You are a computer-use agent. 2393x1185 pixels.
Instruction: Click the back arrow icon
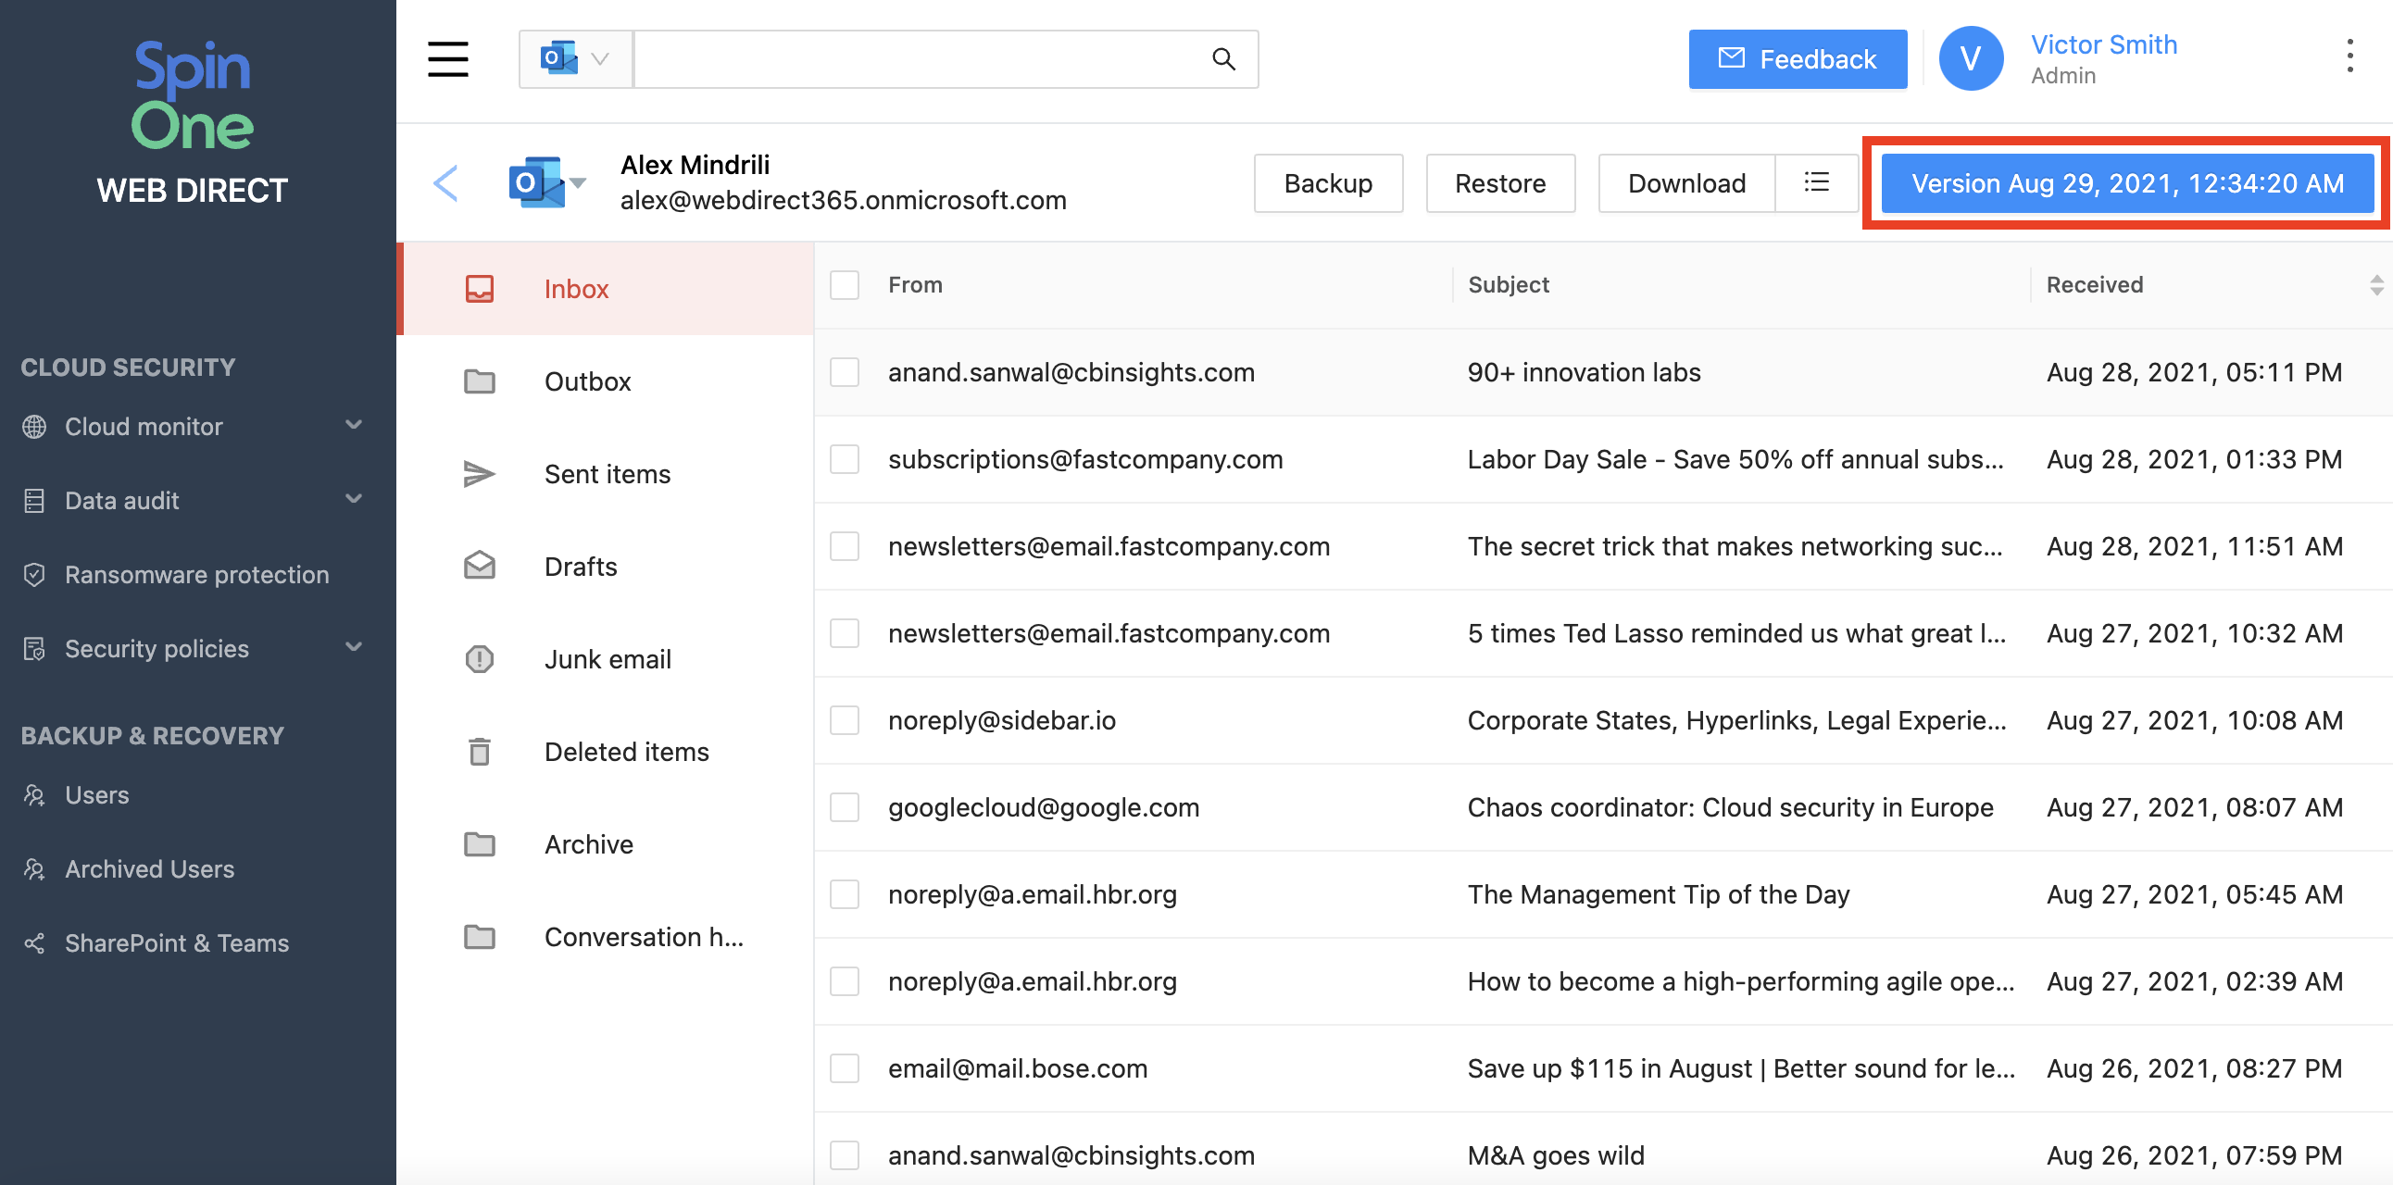[445, 183]
